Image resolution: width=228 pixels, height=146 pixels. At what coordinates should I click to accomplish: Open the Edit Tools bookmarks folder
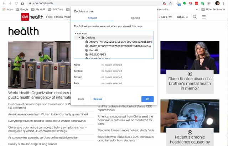tap(56, 9)
